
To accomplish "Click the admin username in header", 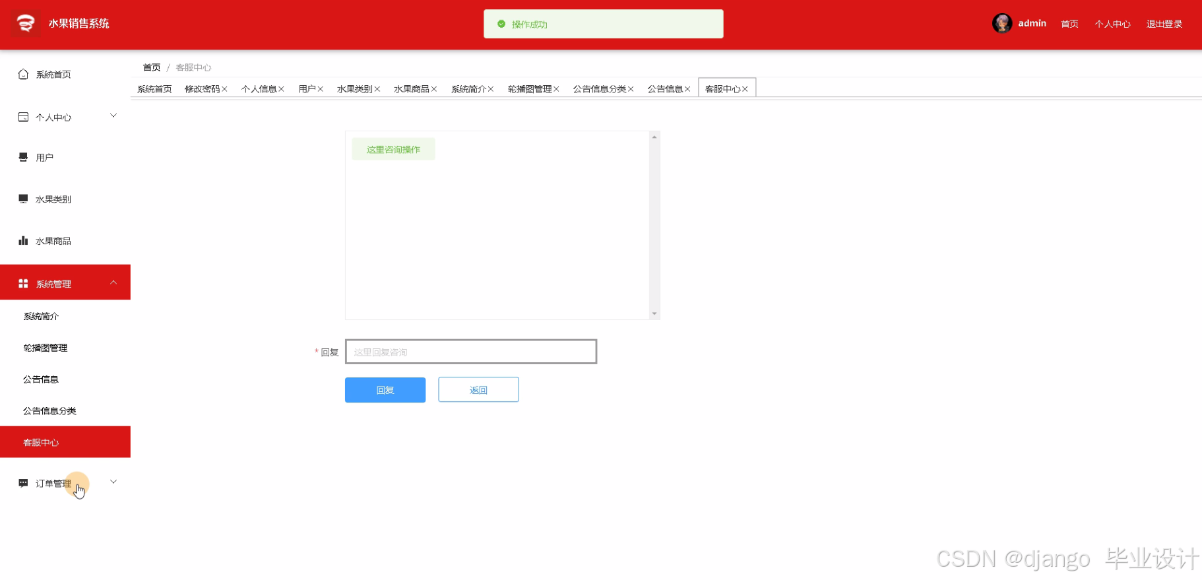I will click(x=1032, y=23).
